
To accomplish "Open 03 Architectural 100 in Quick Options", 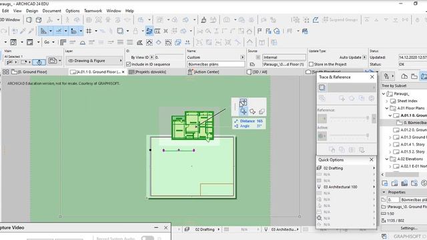I will (346, 187).
